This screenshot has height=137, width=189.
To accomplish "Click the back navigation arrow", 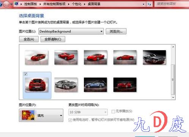I will (1, 4).
